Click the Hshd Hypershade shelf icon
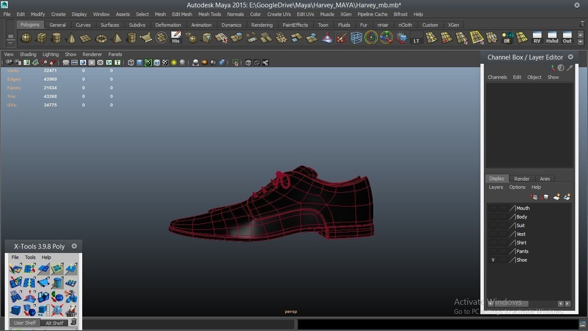 click(552, 38)
